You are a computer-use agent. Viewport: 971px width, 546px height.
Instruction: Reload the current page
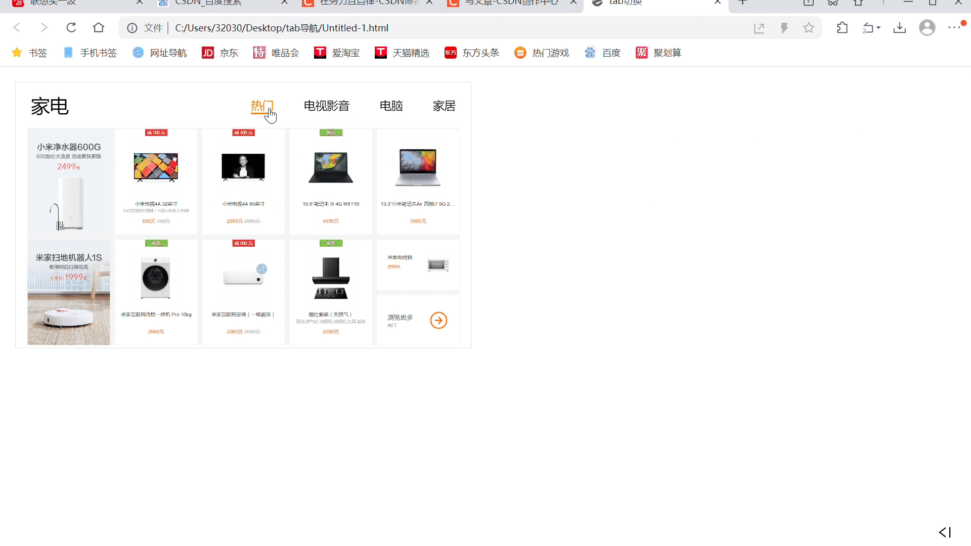coord(71,28)
